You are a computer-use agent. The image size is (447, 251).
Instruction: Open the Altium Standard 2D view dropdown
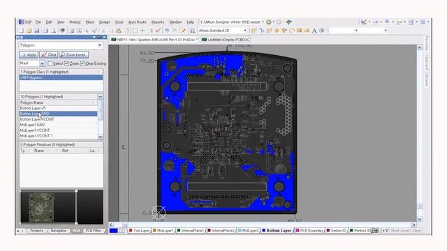(245, 31)
